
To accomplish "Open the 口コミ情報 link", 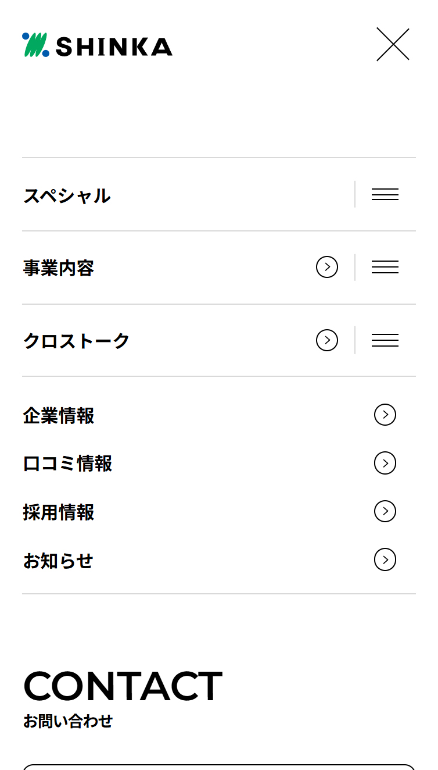I will [67, 464].
